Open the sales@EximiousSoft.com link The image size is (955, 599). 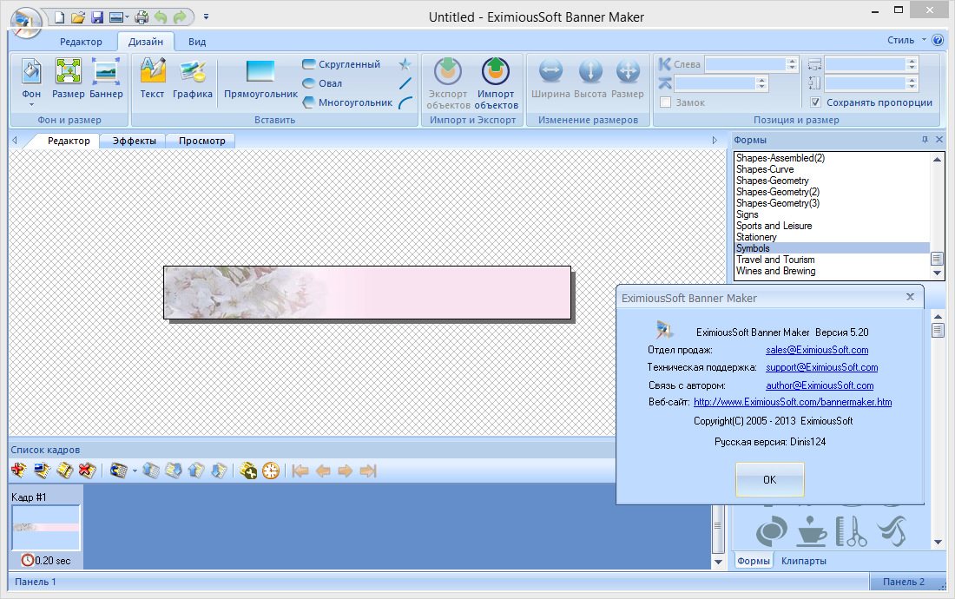817,350
